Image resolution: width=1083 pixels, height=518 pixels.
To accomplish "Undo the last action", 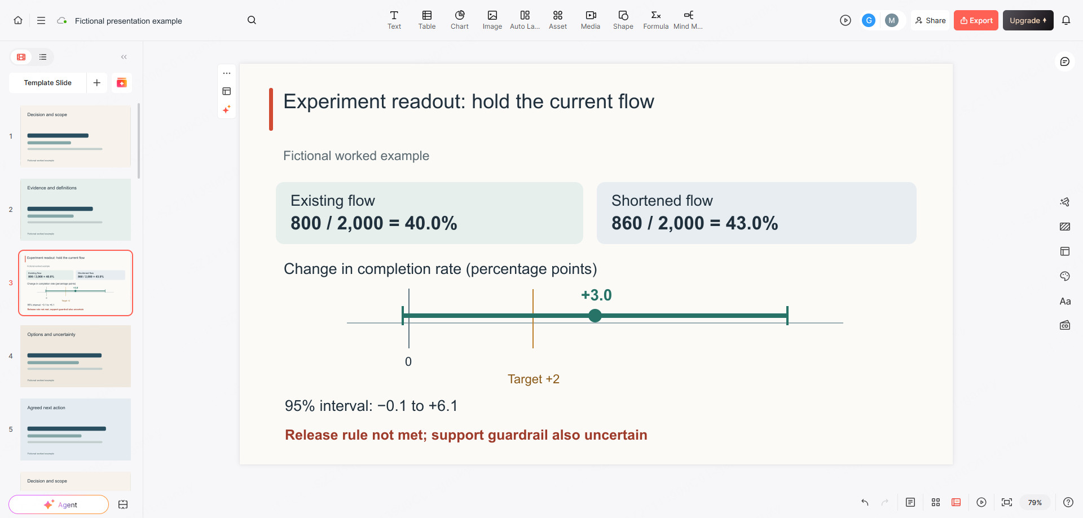I will 865,502.
